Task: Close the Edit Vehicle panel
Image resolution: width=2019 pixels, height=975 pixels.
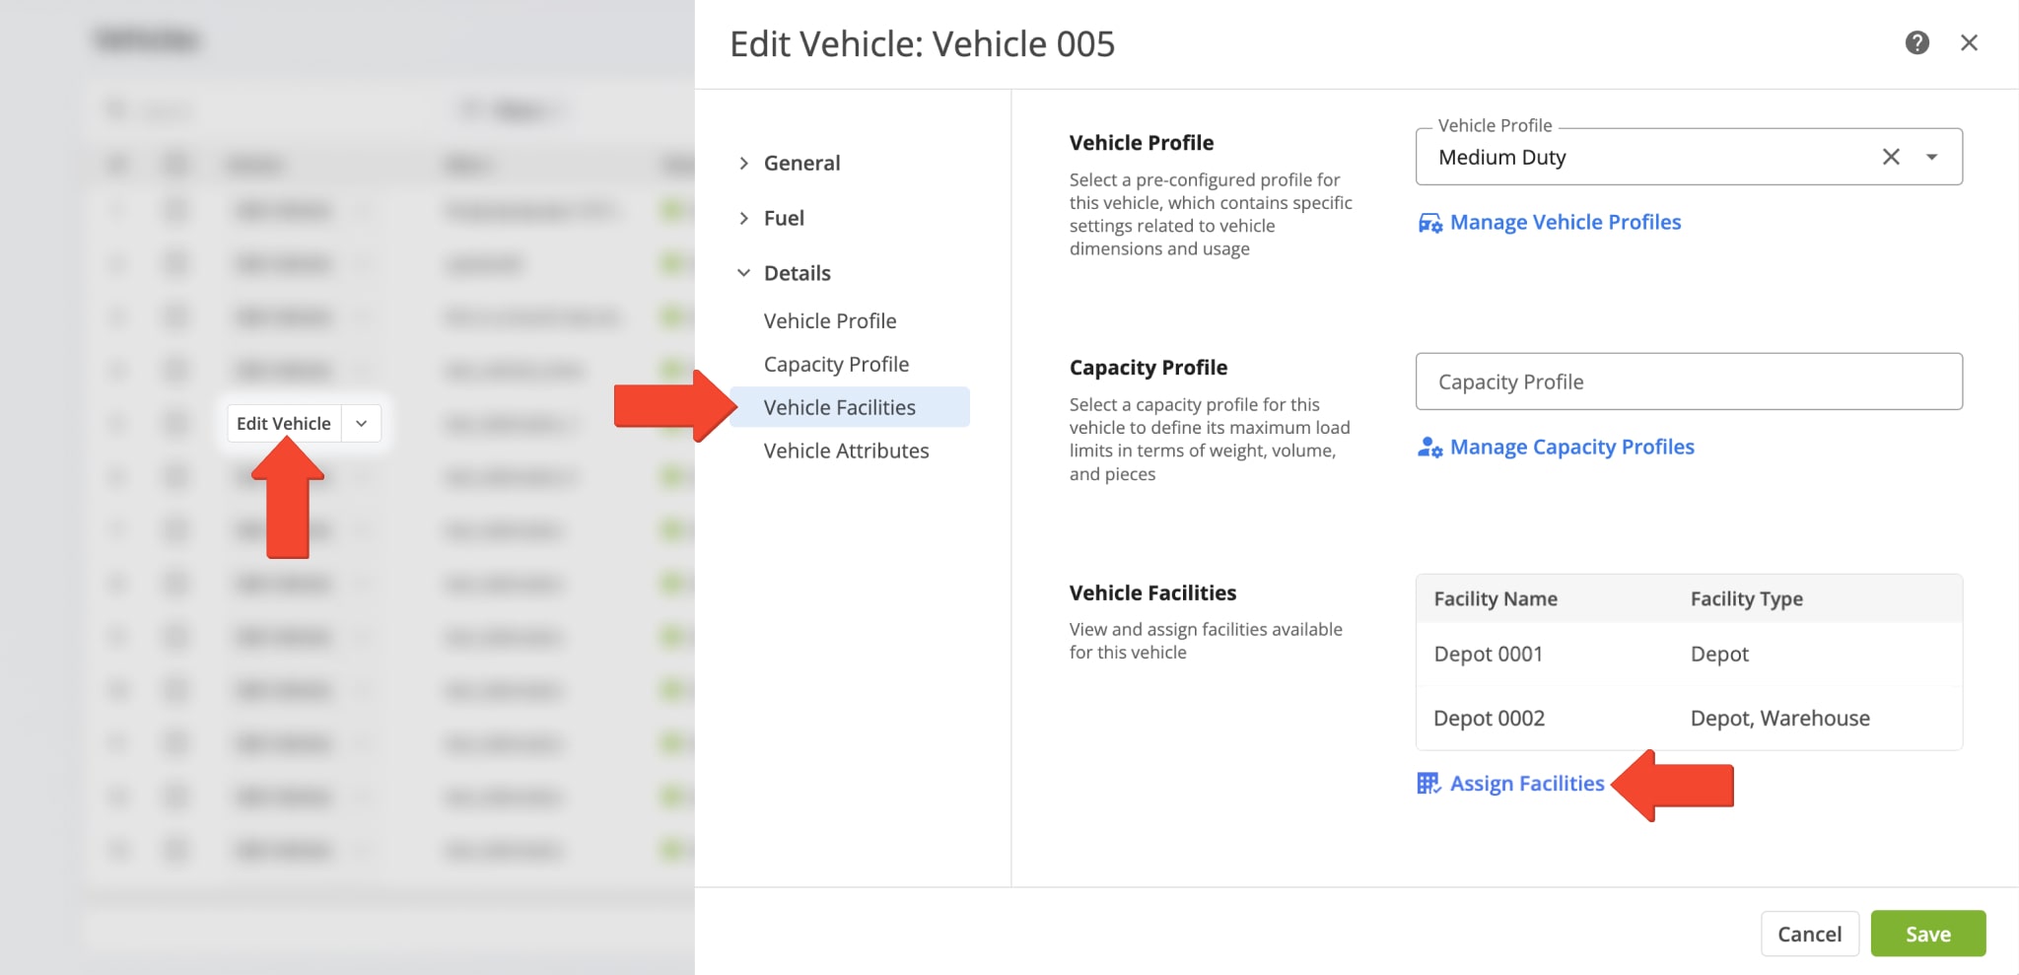Action: coord(1969,42)
